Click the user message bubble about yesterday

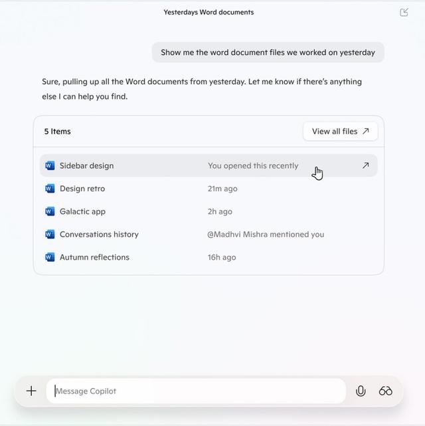tap(268, 52)
